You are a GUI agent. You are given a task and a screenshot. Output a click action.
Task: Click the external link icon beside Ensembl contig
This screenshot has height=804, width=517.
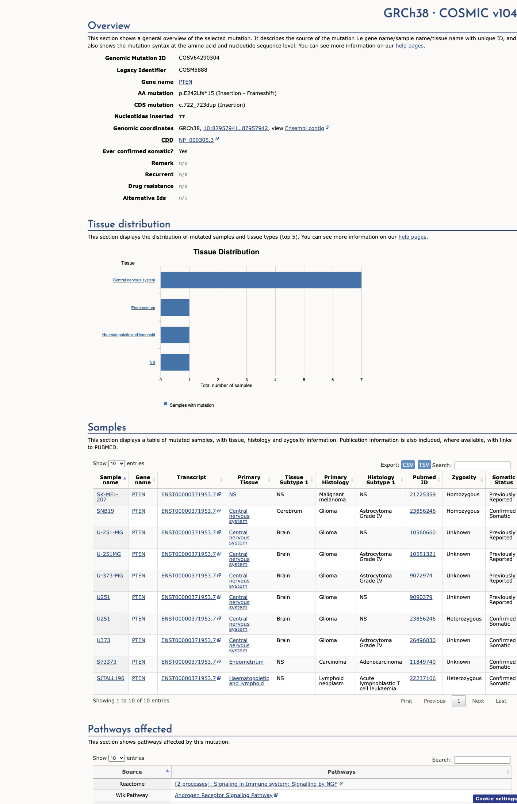coord(328,127)
